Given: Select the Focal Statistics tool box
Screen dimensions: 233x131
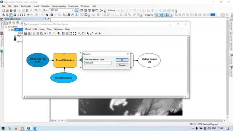Looking at the screenshot, I should coord(65,60).
